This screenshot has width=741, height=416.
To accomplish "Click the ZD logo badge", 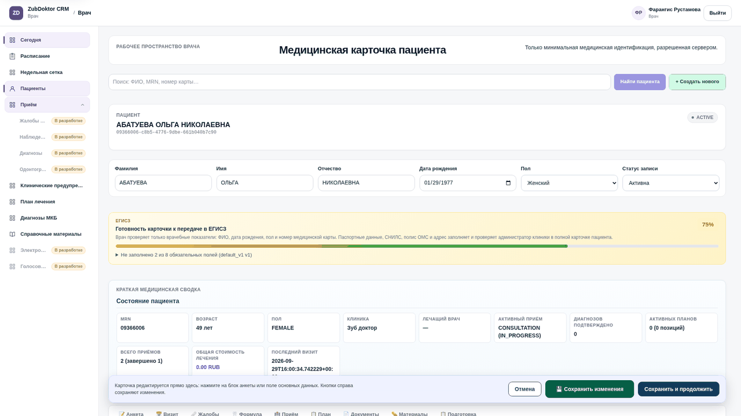I will [x=16, y=13].
